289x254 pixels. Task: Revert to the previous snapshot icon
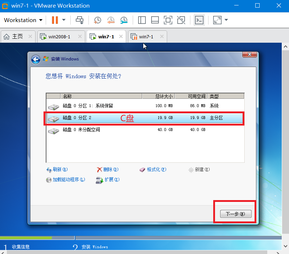[111, 20]
